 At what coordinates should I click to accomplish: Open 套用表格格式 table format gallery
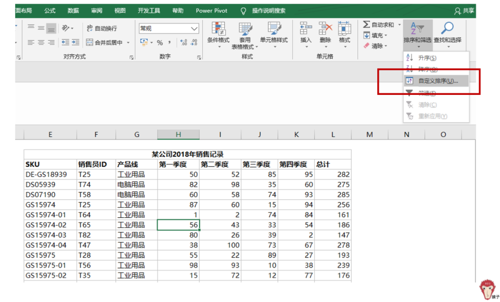tap(244, 35)
